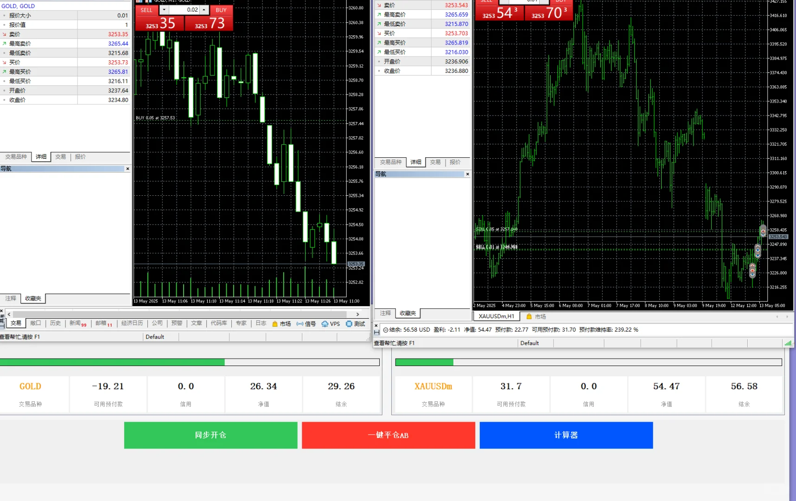
Task: Click the left arrow of toolbox scrollbar
Action: (x=9, y=314)
